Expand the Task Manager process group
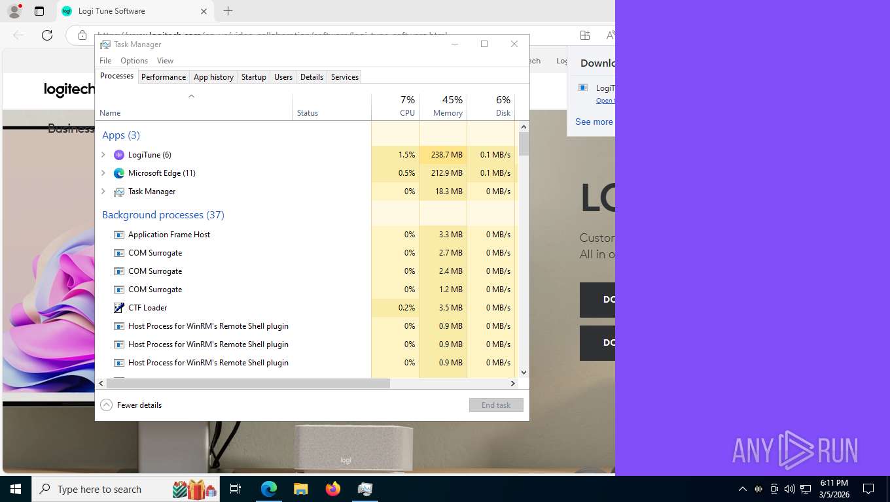 coord(103,192)
